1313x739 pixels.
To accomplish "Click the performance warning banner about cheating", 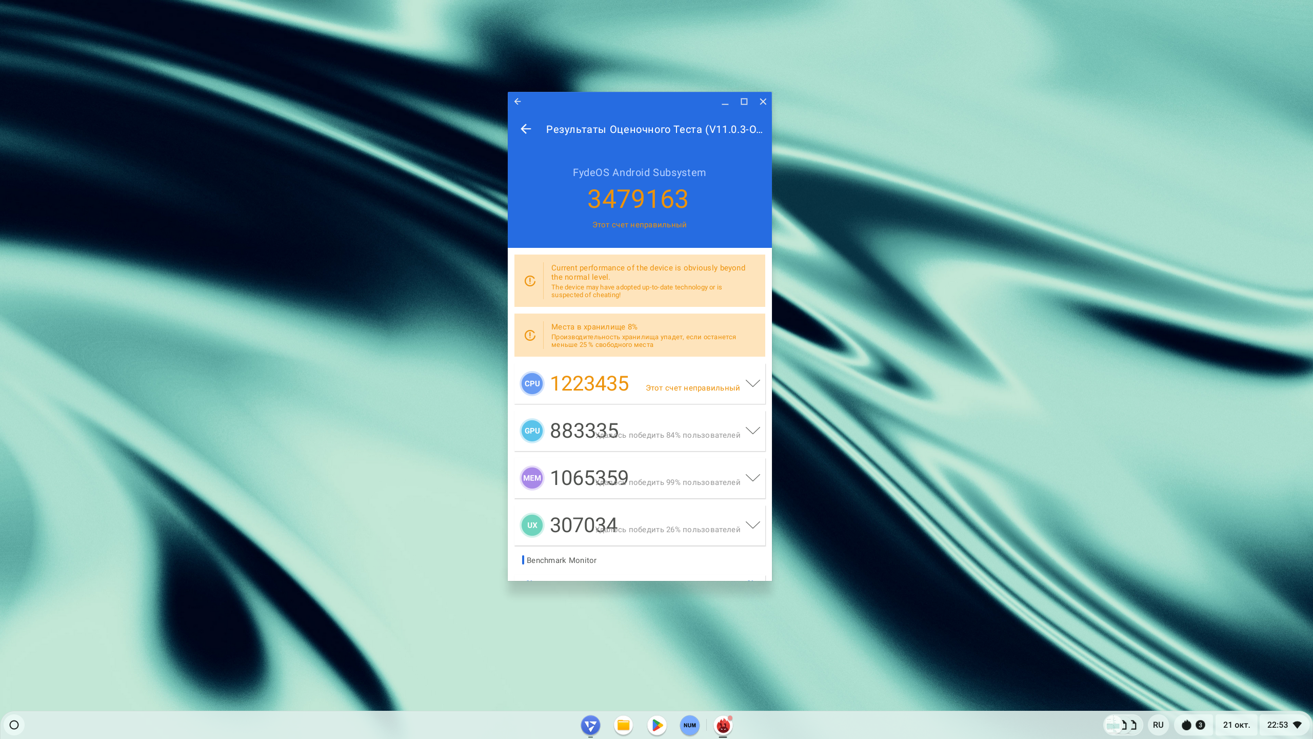I will 640,281.
